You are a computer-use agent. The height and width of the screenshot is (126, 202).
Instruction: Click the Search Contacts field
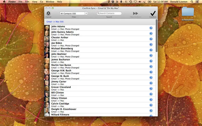tap(109, 13)
